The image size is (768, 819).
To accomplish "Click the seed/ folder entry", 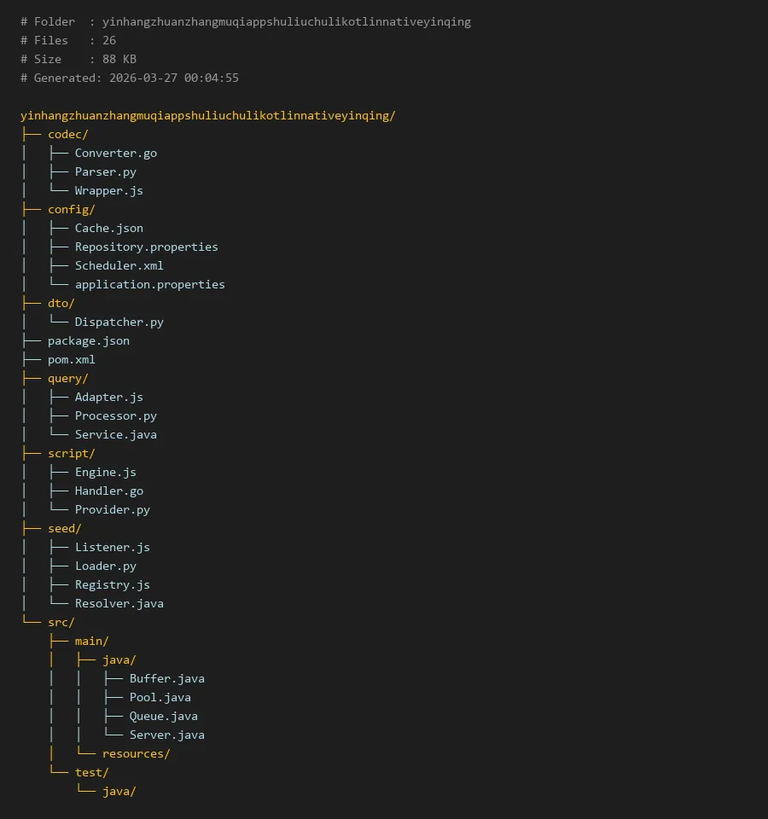I will click(x=64, y=528).
